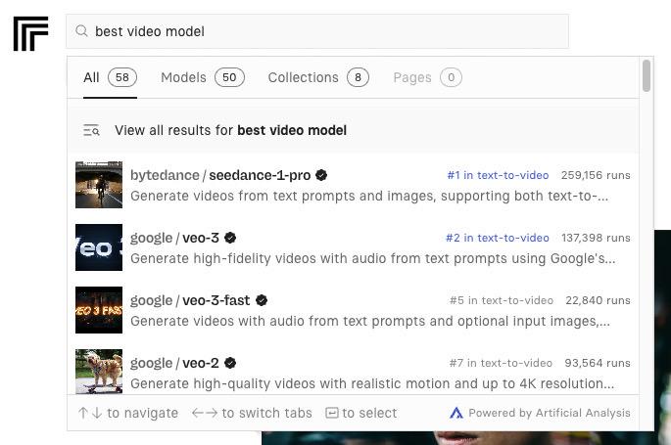The height and width of the screenshot is (445, 671).
Task: Click the up-down arrows navigate hint icon
Action: 90,413
